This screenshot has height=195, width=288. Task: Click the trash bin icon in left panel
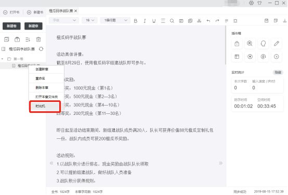(x=38, y=40)
